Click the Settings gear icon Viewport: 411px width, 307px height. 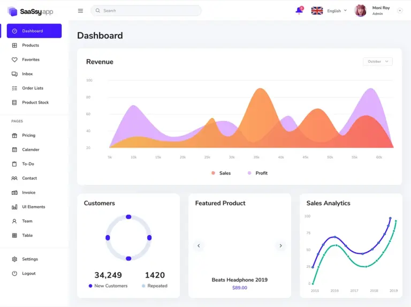[x=14, y=259]
